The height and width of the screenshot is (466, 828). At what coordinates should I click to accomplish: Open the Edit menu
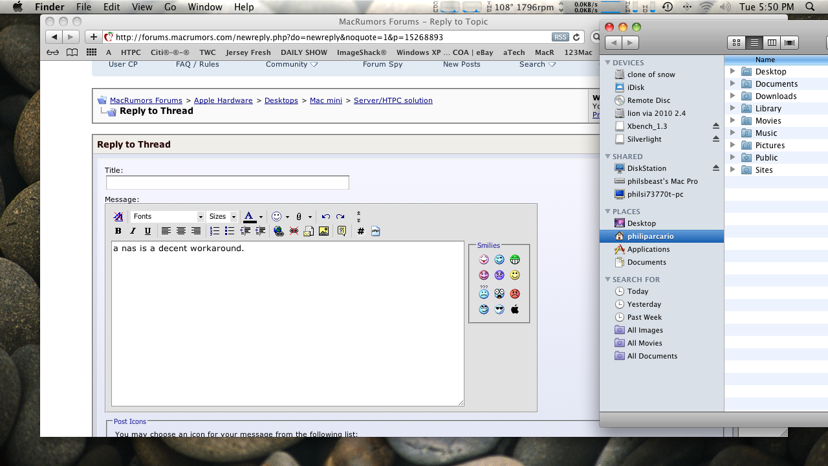(111, 7)
